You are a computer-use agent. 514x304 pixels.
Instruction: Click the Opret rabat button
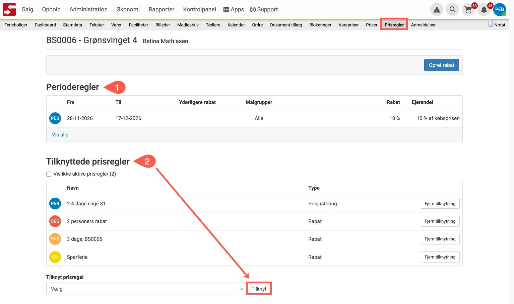[442, 65]
